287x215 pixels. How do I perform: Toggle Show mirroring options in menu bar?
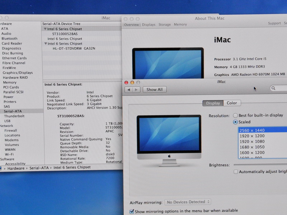pyautogui.click(x=131, y=211)
